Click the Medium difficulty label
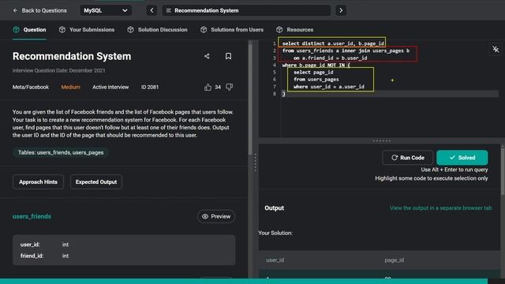Viewport: 505px width, 284px height. click(x=70, y=88)
